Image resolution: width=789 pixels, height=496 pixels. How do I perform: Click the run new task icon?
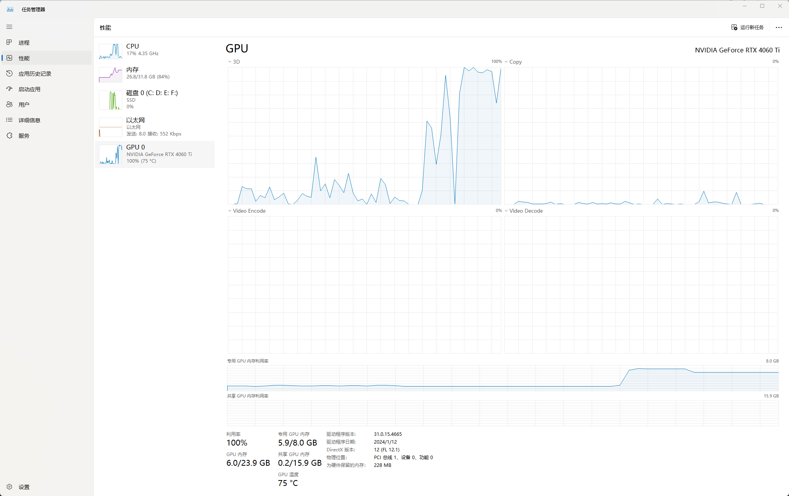point(734,27)
